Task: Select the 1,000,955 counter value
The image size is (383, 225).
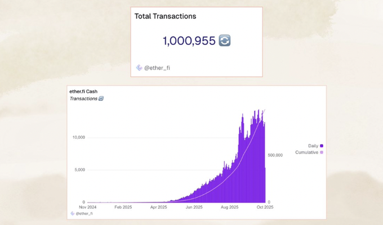Action: click(x=189, y=40)
